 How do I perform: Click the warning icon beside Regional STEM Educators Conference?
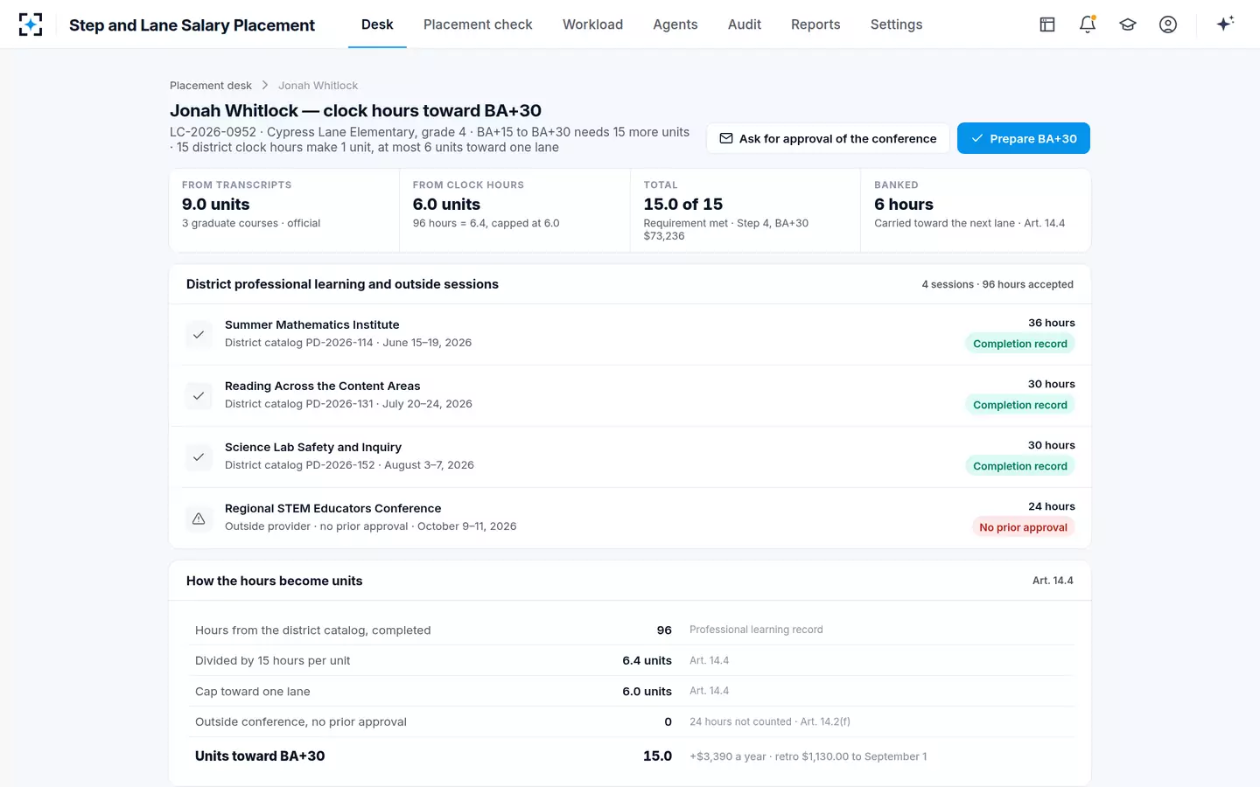tap(199, 519)
